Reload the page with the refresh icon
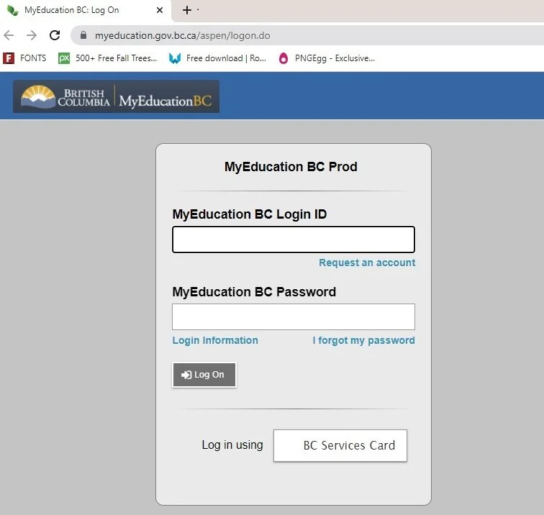The image size is (544, 515). click(x=55, y=35)
